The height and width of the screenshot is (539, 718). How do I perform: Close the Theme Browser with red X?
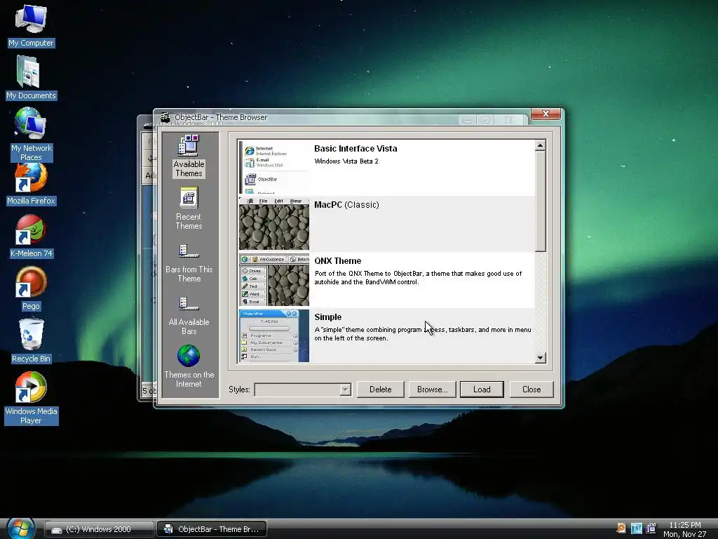[x=546, y=114]
